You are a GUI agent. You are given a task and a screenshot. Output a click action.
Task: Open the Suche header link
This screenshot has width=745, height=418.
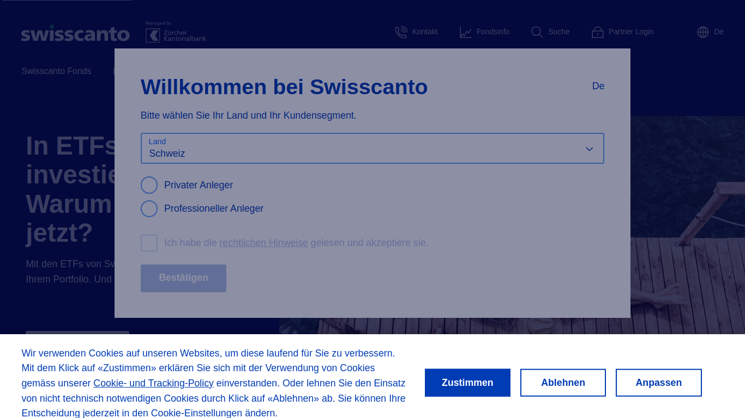pos(550,32)
